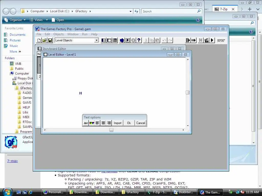
Task: Click the help question mark icon
Action: [139, 40]
